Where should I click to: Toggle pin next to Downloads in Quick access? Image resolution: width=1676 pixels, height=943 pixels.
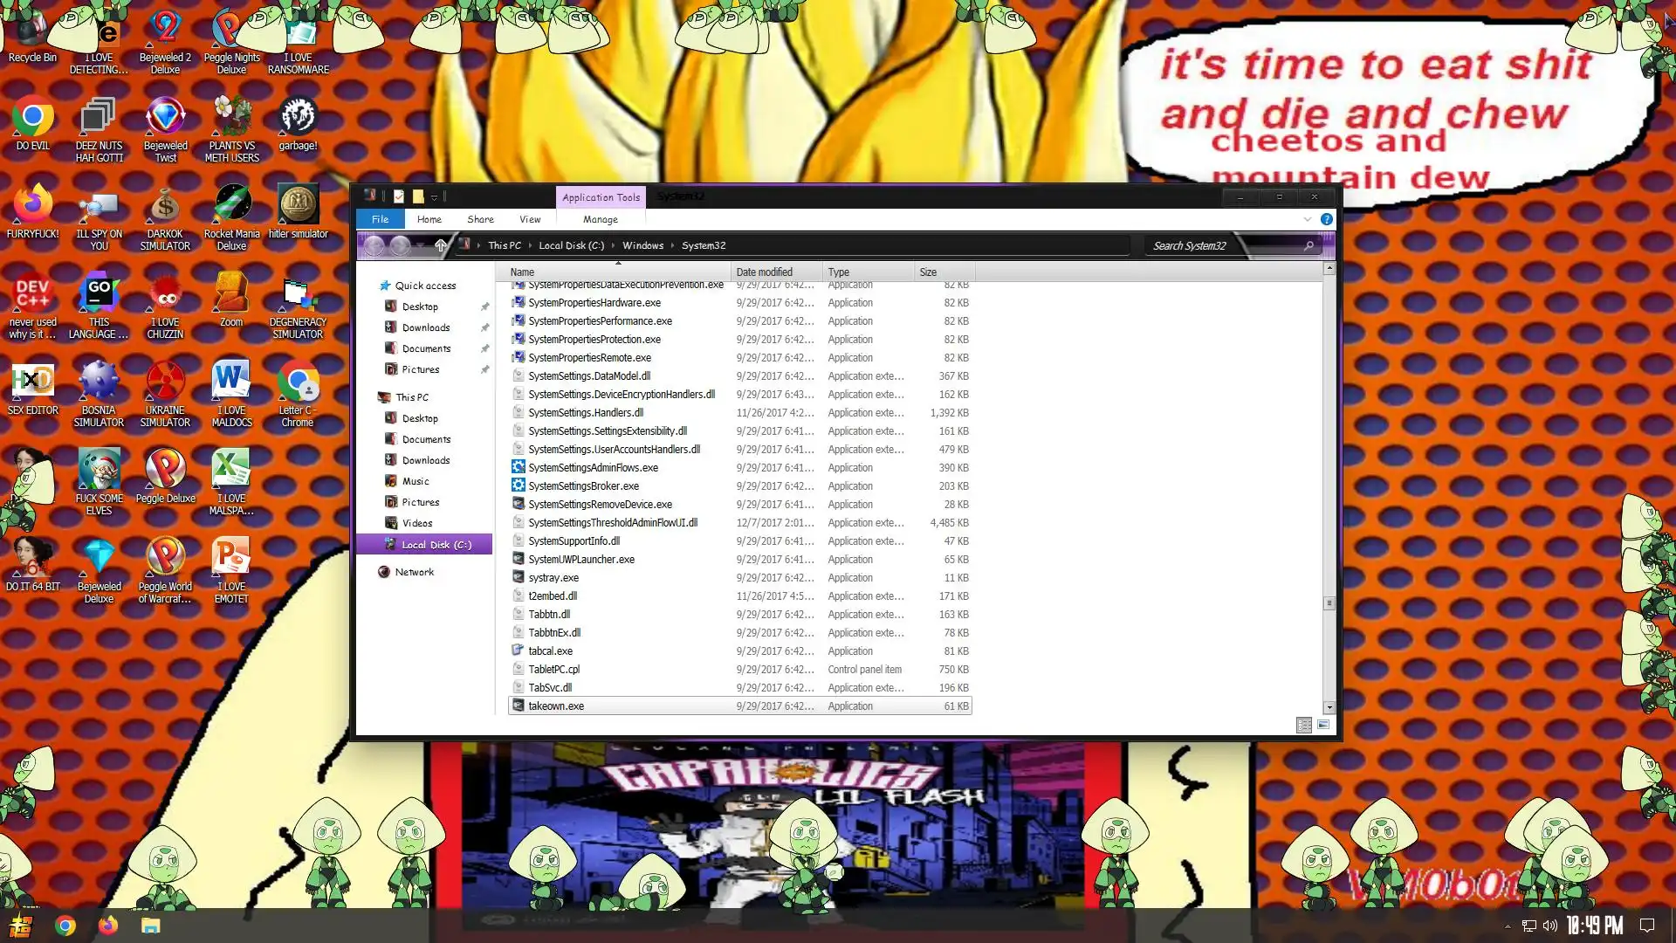484,327
